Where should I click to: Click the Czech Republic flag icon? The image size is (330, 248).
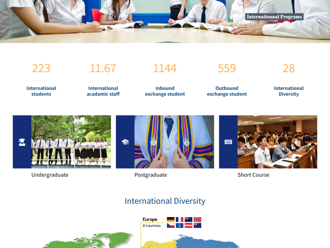[x=171, y=225]
